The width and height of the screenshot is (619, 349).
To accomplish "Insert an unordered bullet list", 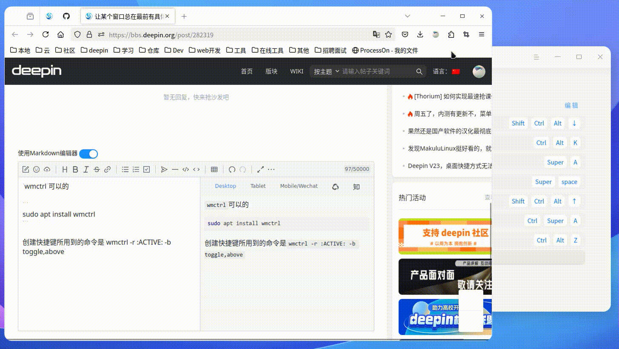I will pos(125,169).
